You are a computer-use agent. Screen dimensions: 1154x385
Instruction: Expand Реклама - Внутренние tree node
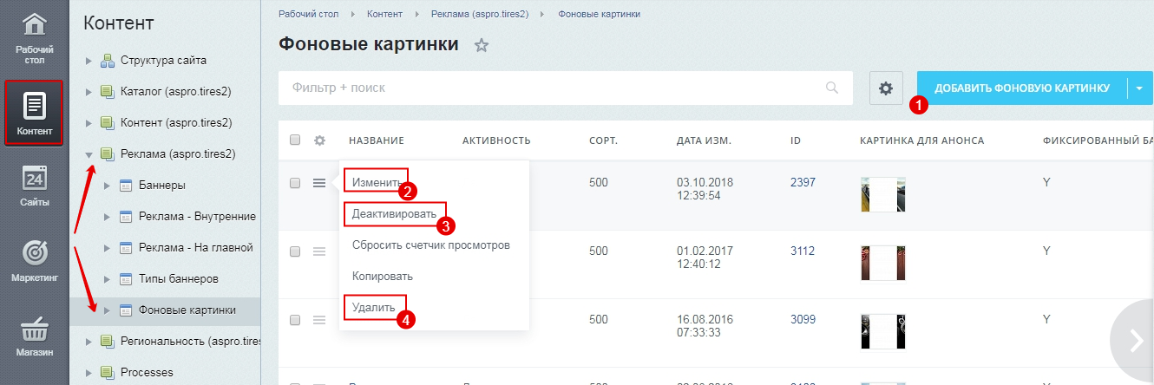[106, 216]
